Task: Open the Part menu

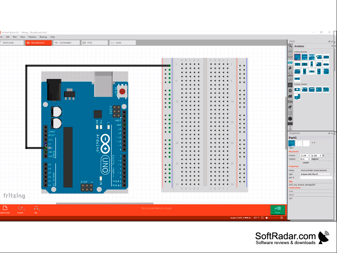Action: [x=15, y=37]
